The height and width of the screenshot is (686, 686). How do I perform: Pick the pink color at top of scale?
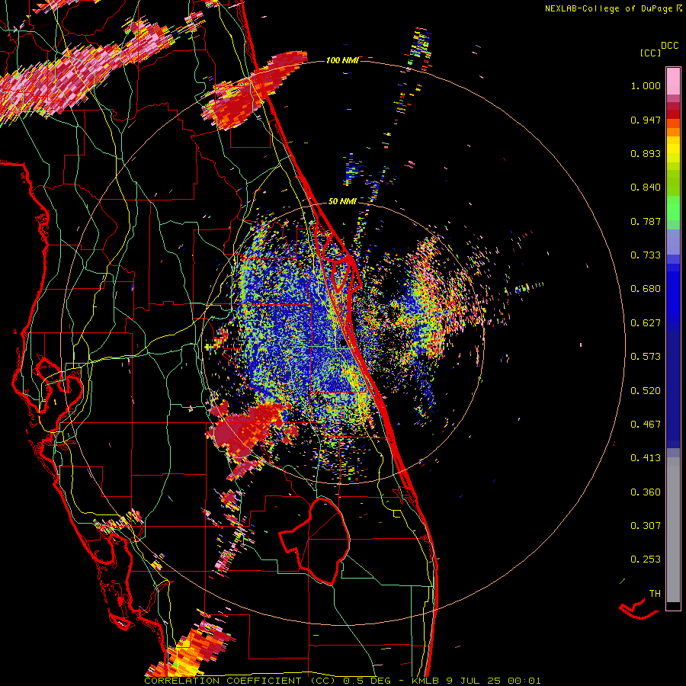point(673,81)
